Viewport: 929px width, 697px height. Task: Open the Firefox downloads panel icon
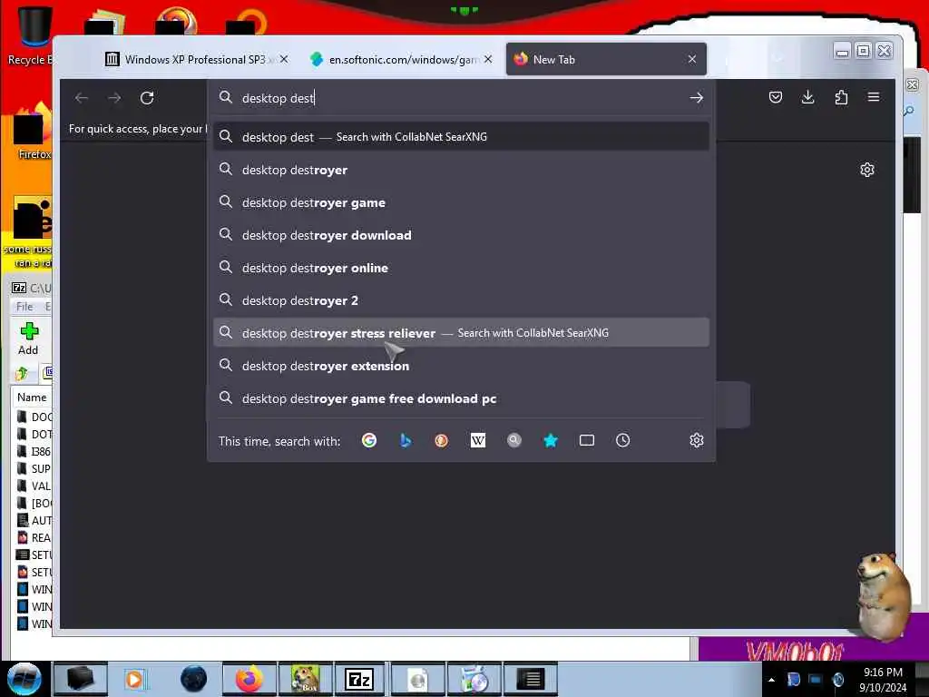tap(807, 97)
